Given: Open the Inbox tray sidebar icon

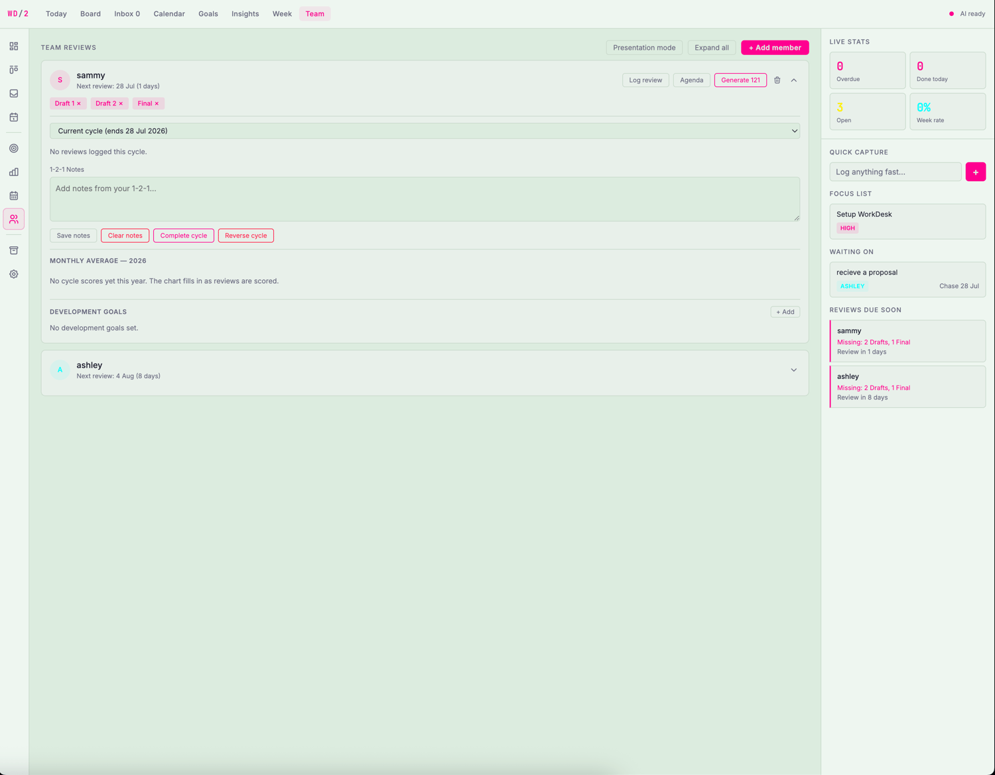Looking at the screenshot, I should pos(14,94).
